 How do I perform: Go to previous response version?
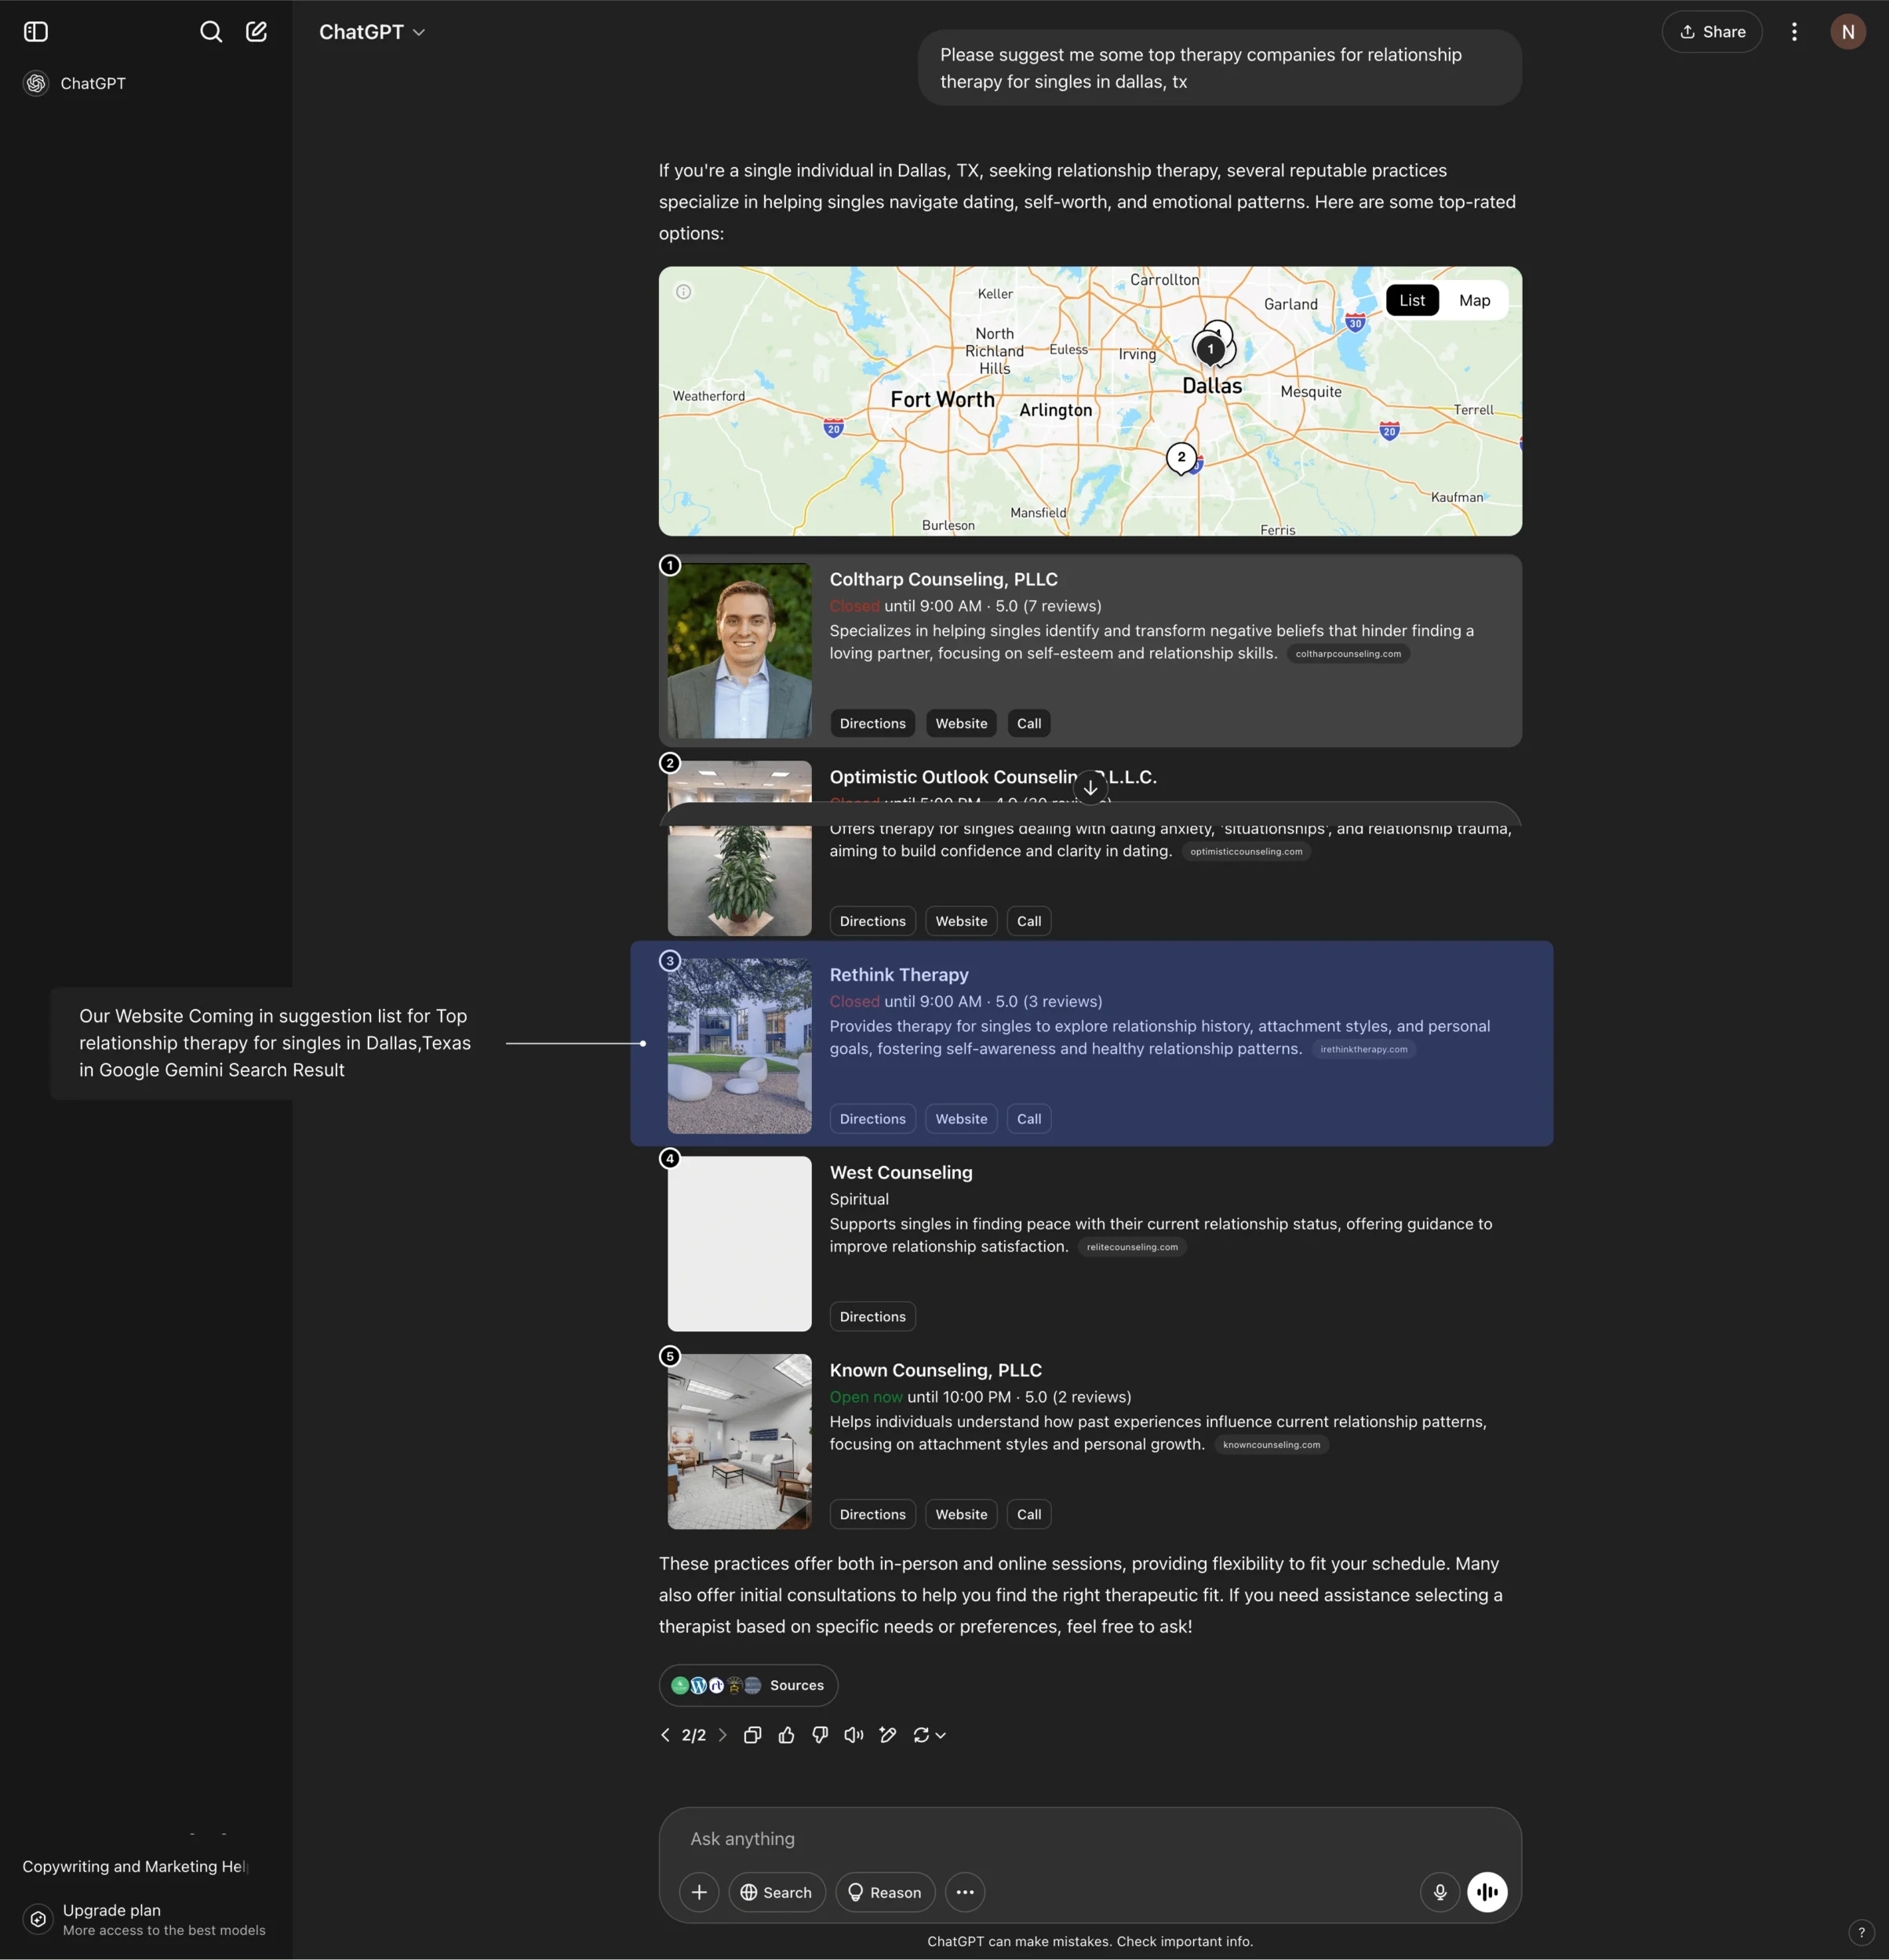665,1736
